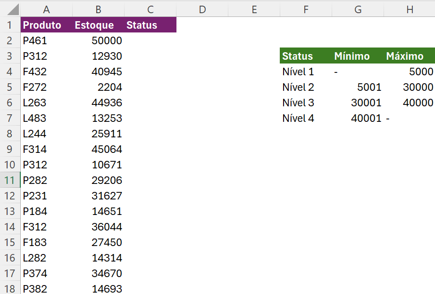Select cell with value 45064

tap(98, 149)
